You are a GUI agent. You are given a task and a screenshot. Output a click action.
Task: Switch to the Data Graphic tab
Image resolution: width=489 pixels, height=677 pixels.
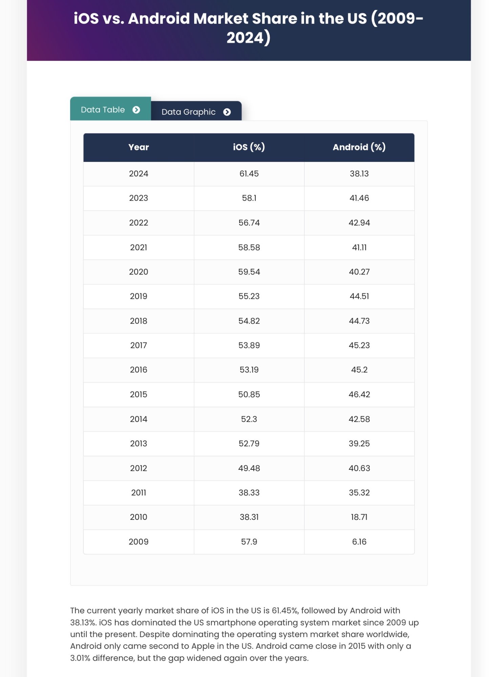(189, 112)
